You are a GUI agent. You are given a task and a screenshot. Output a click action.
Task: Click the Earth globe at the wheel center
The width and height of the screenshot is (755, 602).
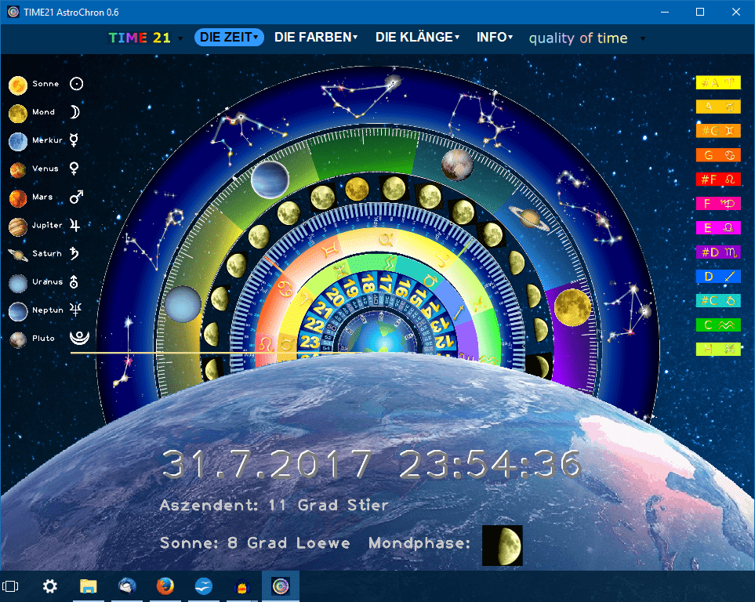pyautogui.click(x=380, y=335)
